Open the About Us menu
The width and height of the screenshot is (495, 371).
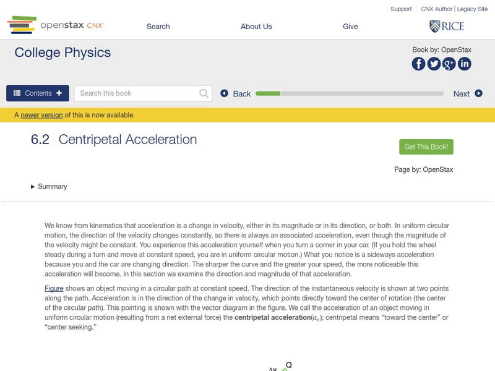(256, 26)
